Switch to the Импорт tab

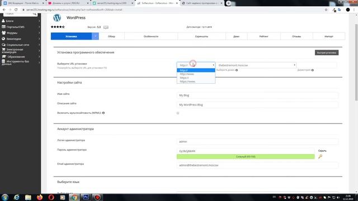(x=329, y=36)
